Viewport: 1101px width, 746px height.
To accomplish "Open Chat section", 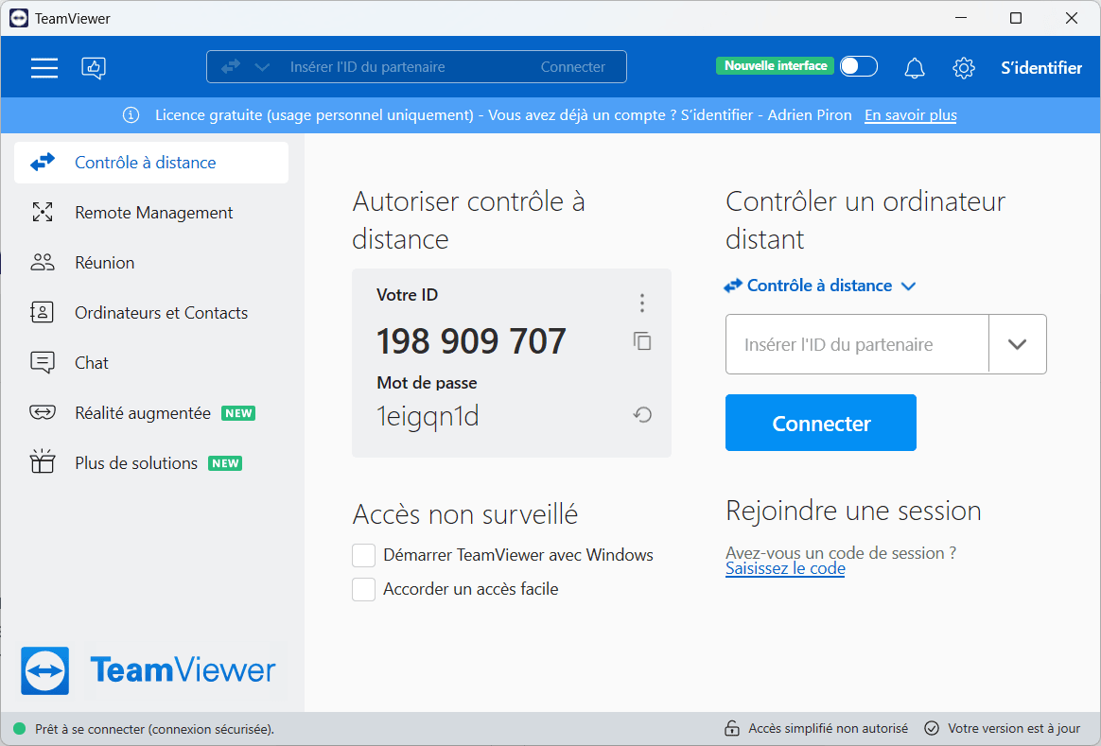I will coord(151,363).
